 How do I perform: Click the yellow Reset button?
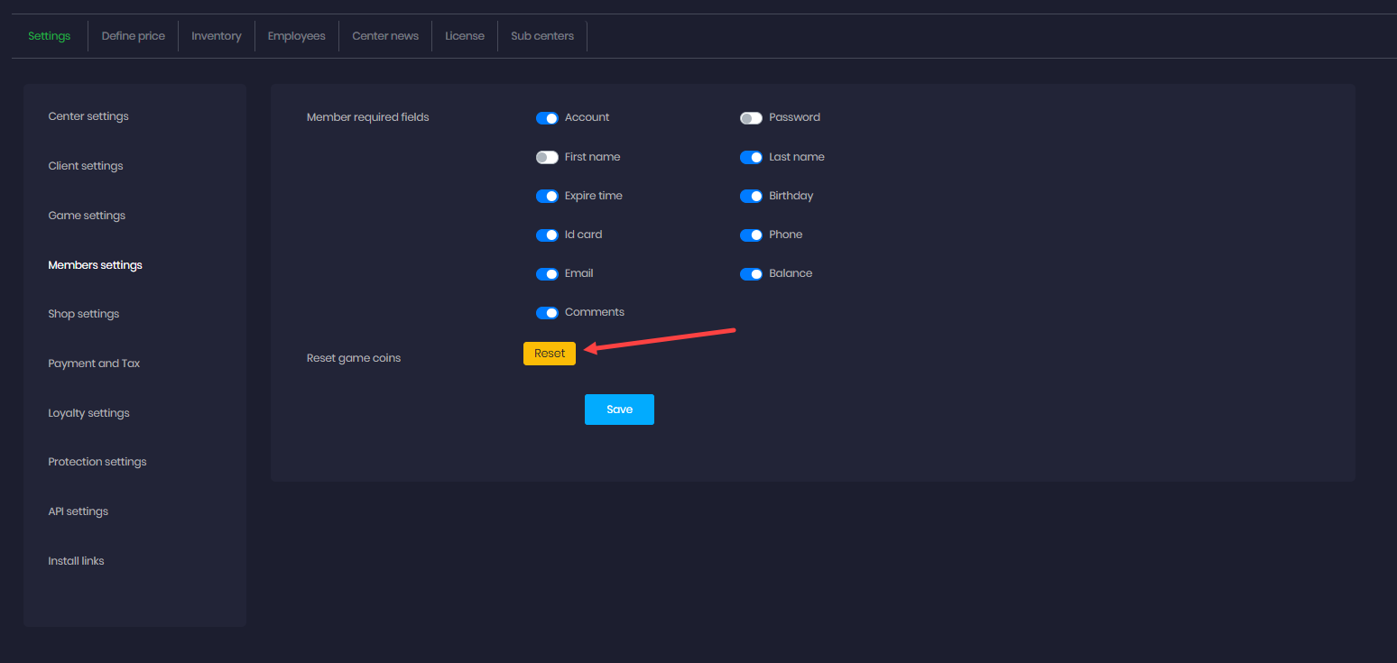(x=549, y=354)
